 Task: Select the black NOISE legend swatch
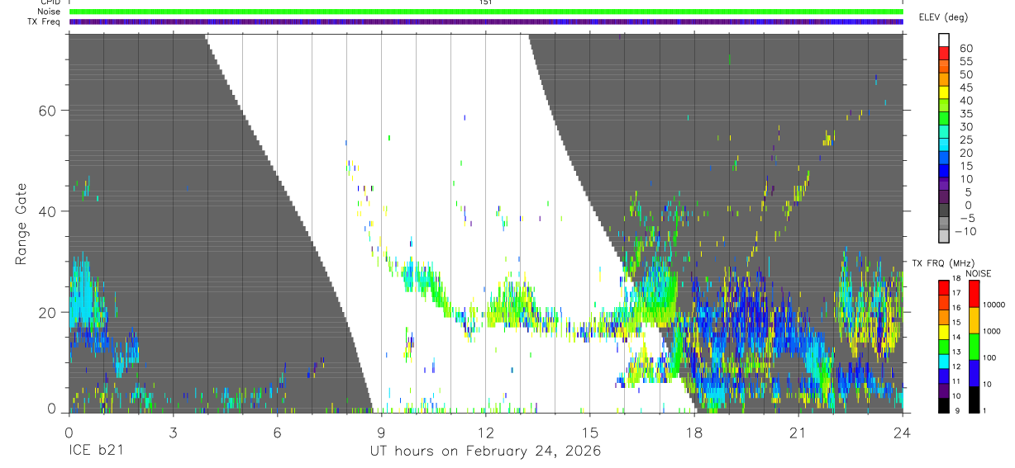click(x=974, y=399)
